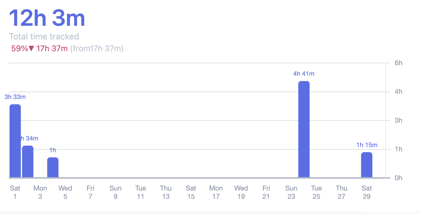The width and height of the screenshot is (421, 214).
Task: Click the Sat 15 date axis label
Action: (191, 192)
